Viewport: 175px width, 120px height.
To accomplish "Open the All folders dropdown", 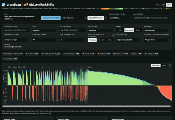I will click(x=101, y=30).
